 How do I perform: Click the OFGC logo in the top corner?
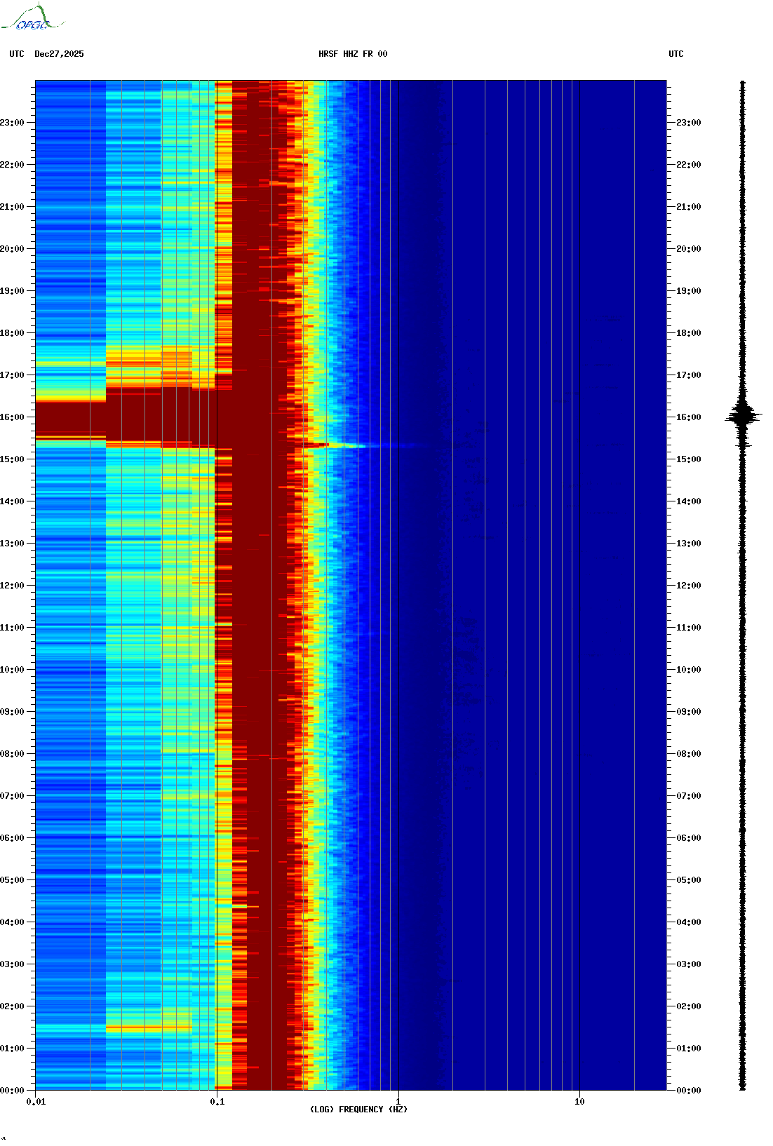coord(32,19)
